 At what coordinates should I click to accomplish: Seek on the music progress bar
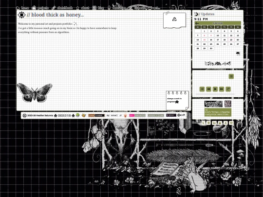point(215,94)
